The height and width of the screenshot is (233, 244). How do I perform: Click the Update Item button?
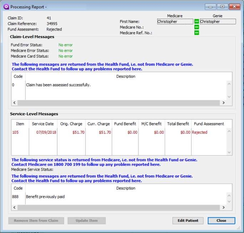87,220
